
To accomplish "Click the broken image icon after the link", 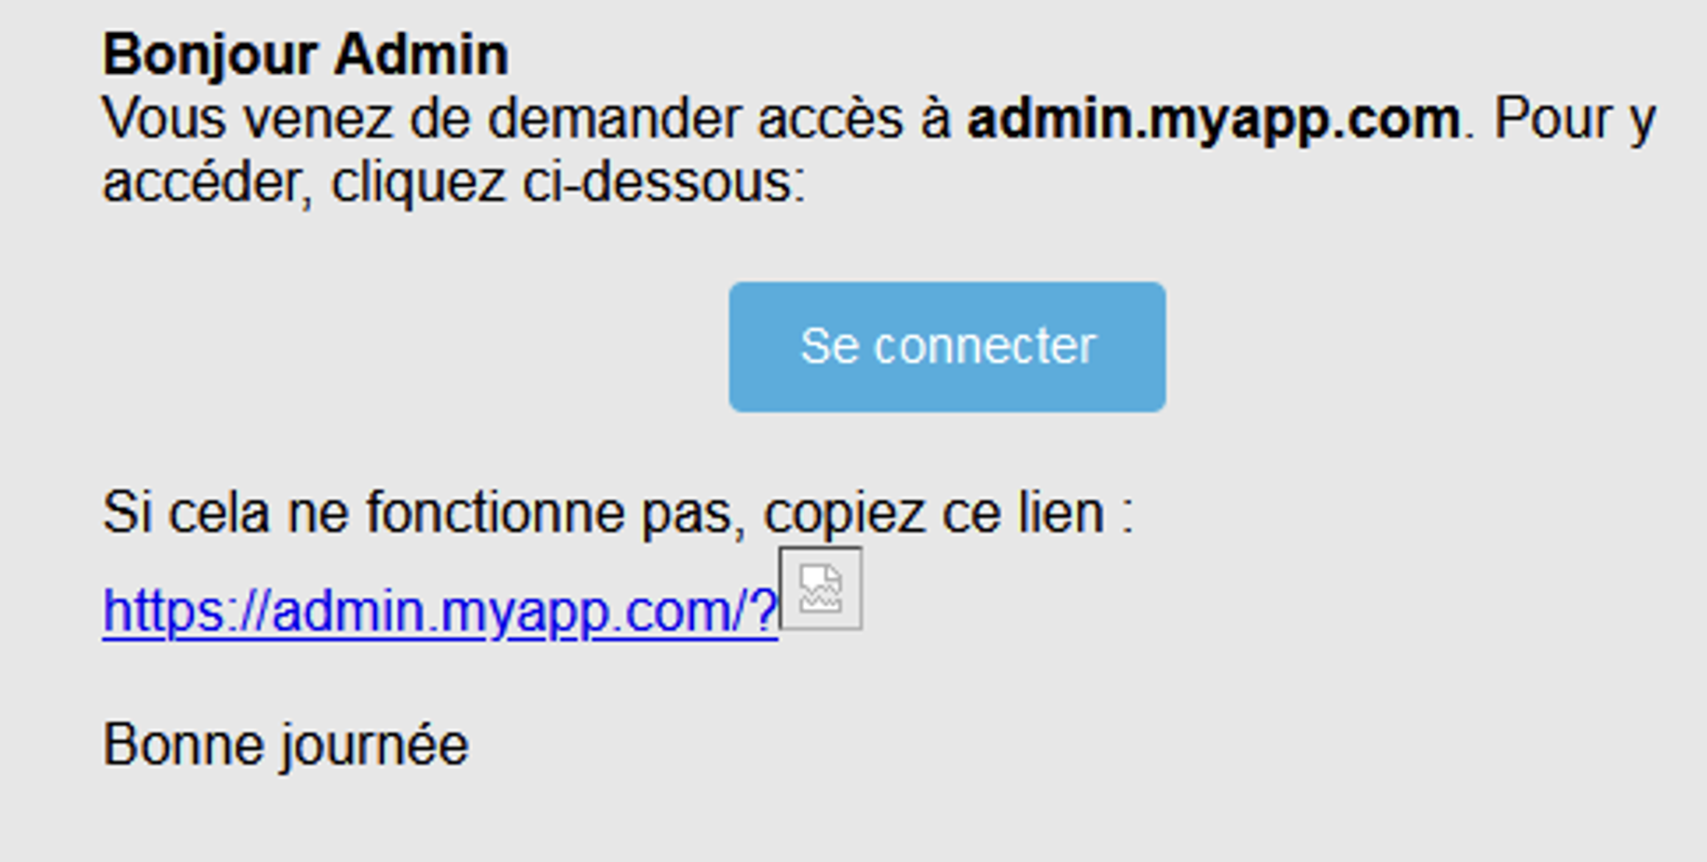I will 820,588.
